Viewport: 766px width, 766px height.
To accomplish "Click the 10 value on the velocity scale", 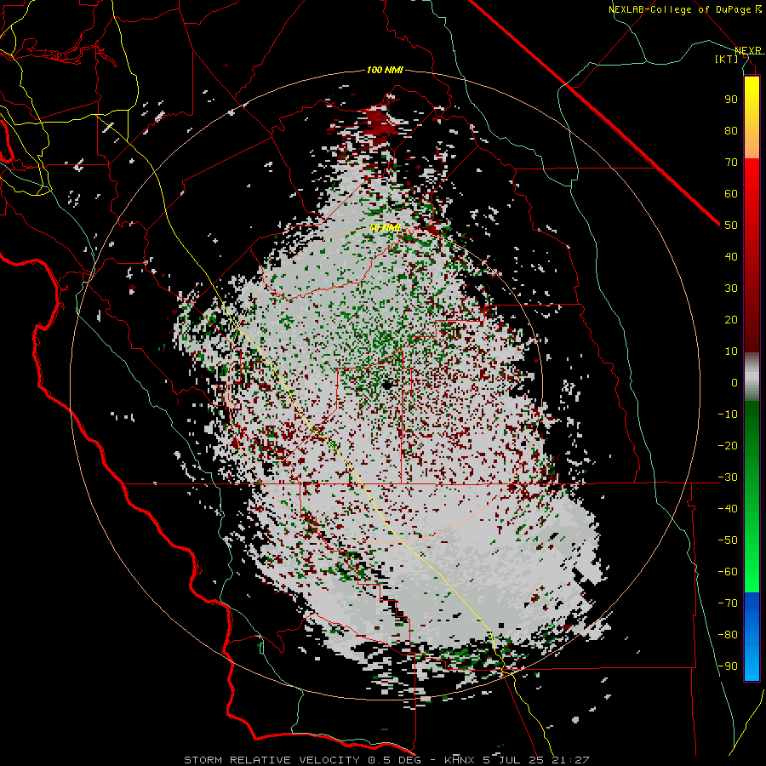I will pyautogui.click(x=731, y=352).
